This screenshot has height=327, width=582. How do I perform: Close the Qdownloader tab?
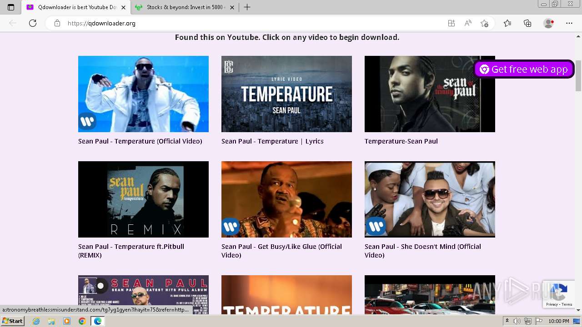point(123,7)
